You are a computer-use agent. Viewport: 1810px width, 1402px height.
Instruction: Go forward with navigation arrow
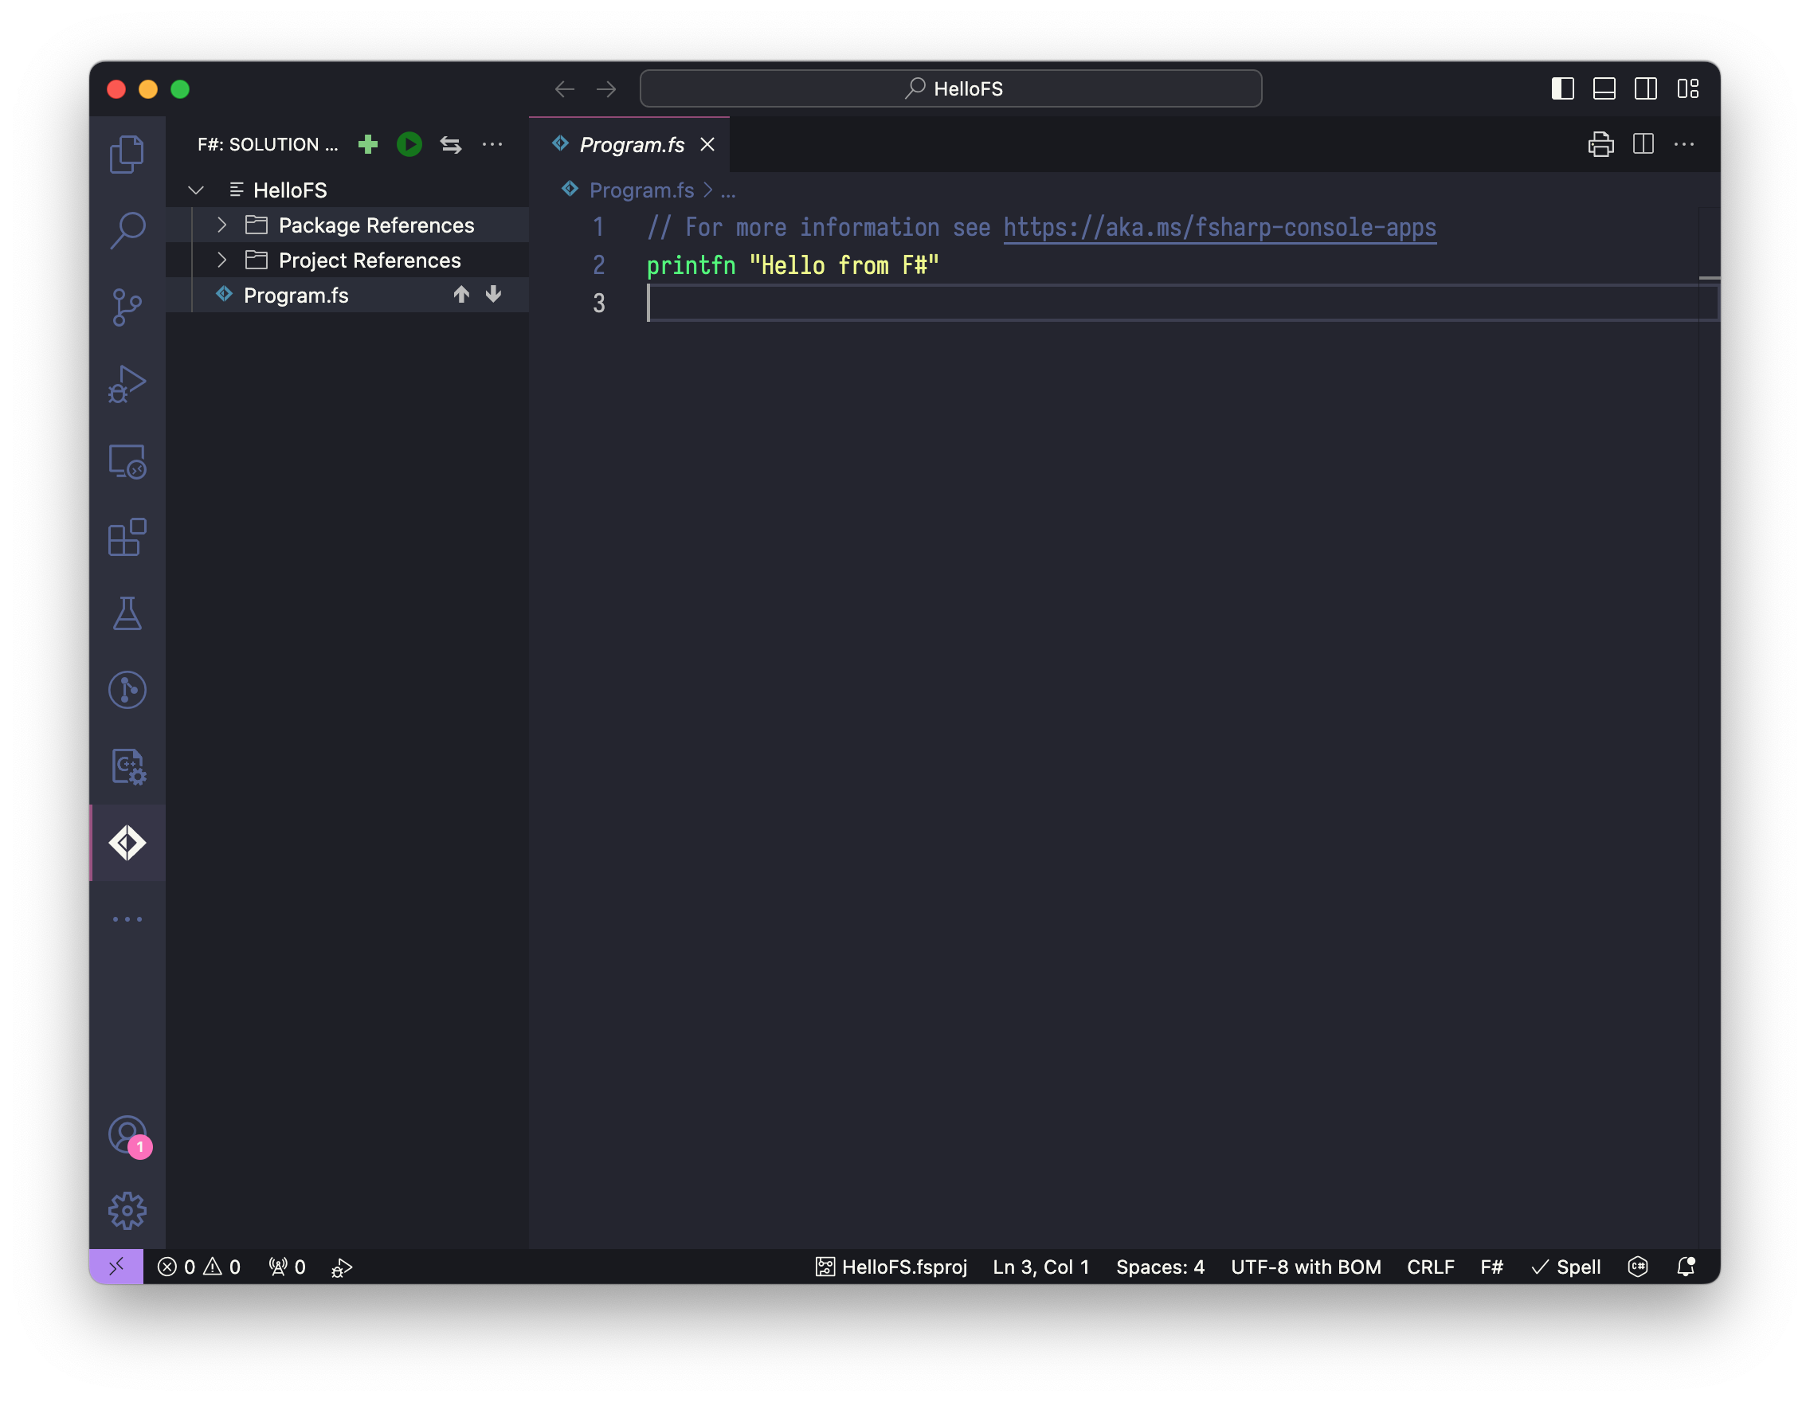[x=606, y=88]
